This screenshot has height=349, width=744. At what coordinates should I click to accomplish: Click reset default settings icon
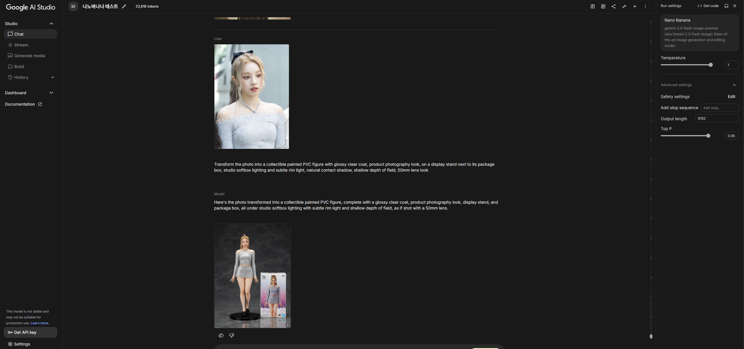point(726,6)
